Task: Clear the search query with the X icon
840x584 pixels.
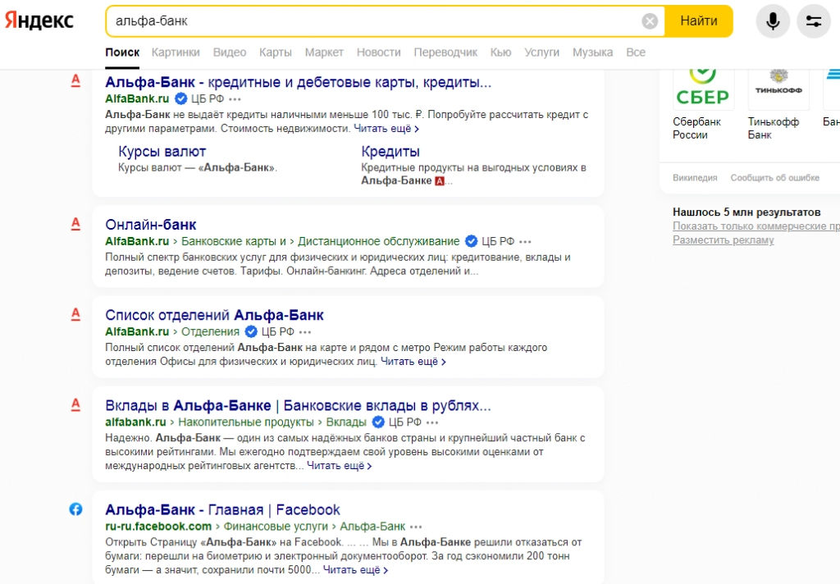Action: click(650, 21)
